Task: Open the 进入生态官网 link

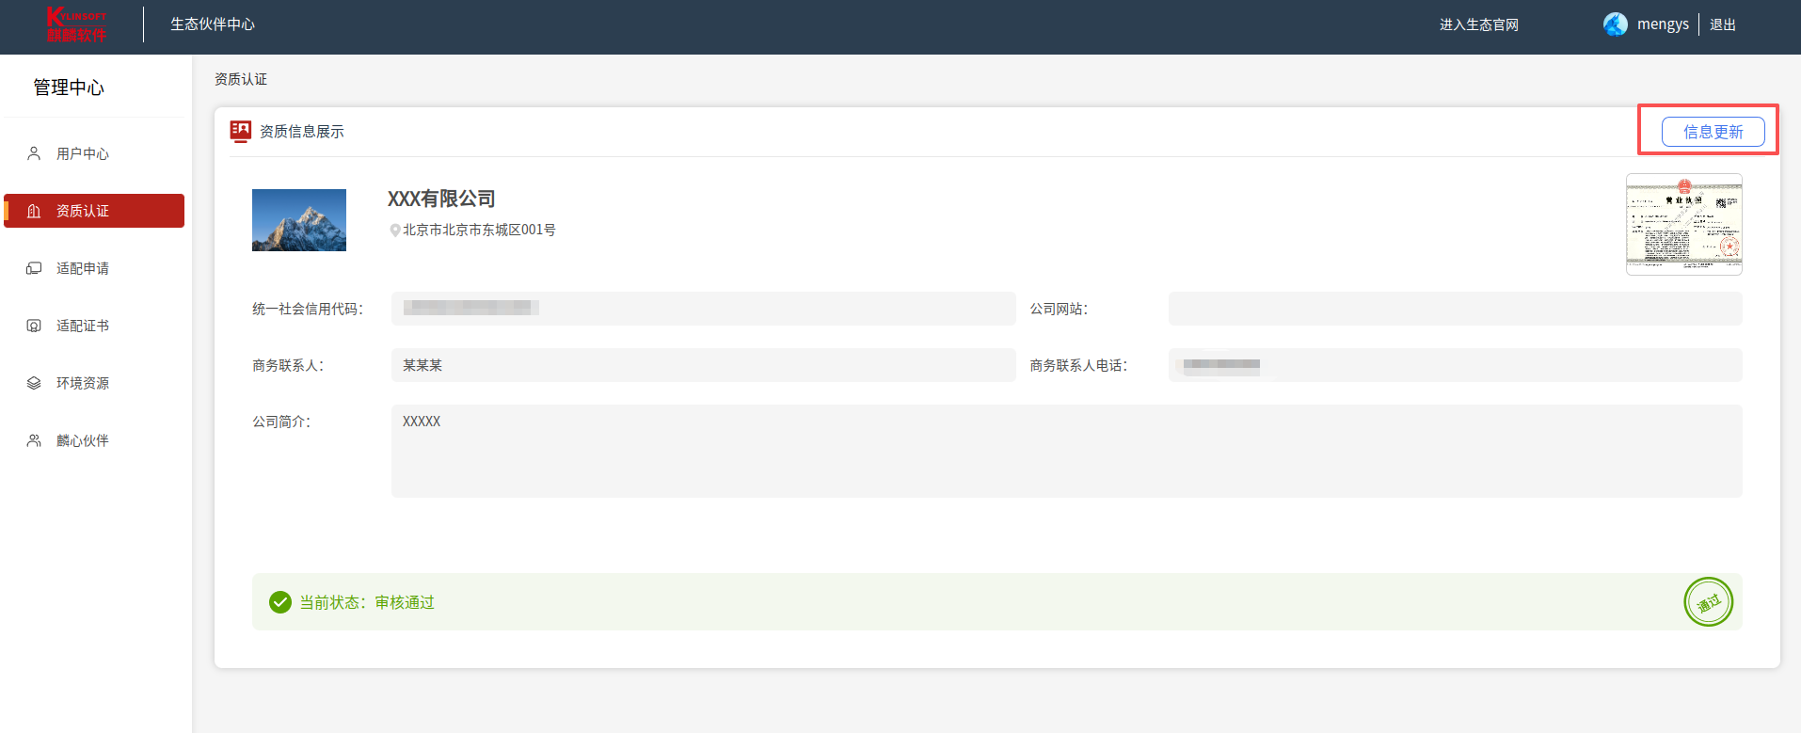Action: [x=1478, y=24]
